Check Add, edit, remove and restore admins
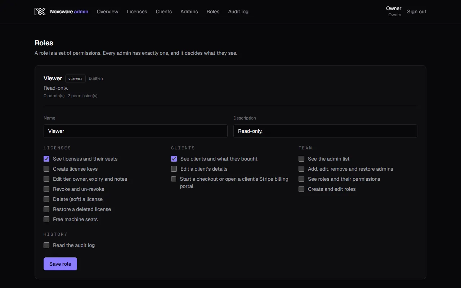Image resolution: width=461 pixels, height=288 pixels. coord(301,169)
